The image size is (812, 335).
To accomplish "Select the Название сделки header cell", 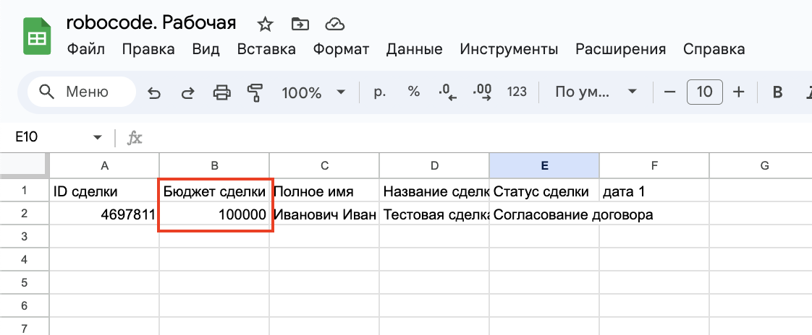I will [x=434, y=191].
